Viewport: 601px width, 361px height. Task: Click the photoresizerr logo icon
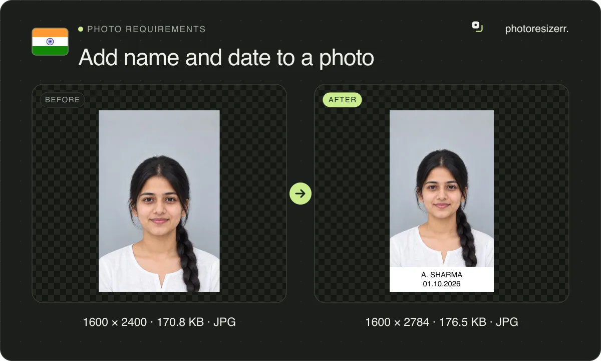[477, 27]
